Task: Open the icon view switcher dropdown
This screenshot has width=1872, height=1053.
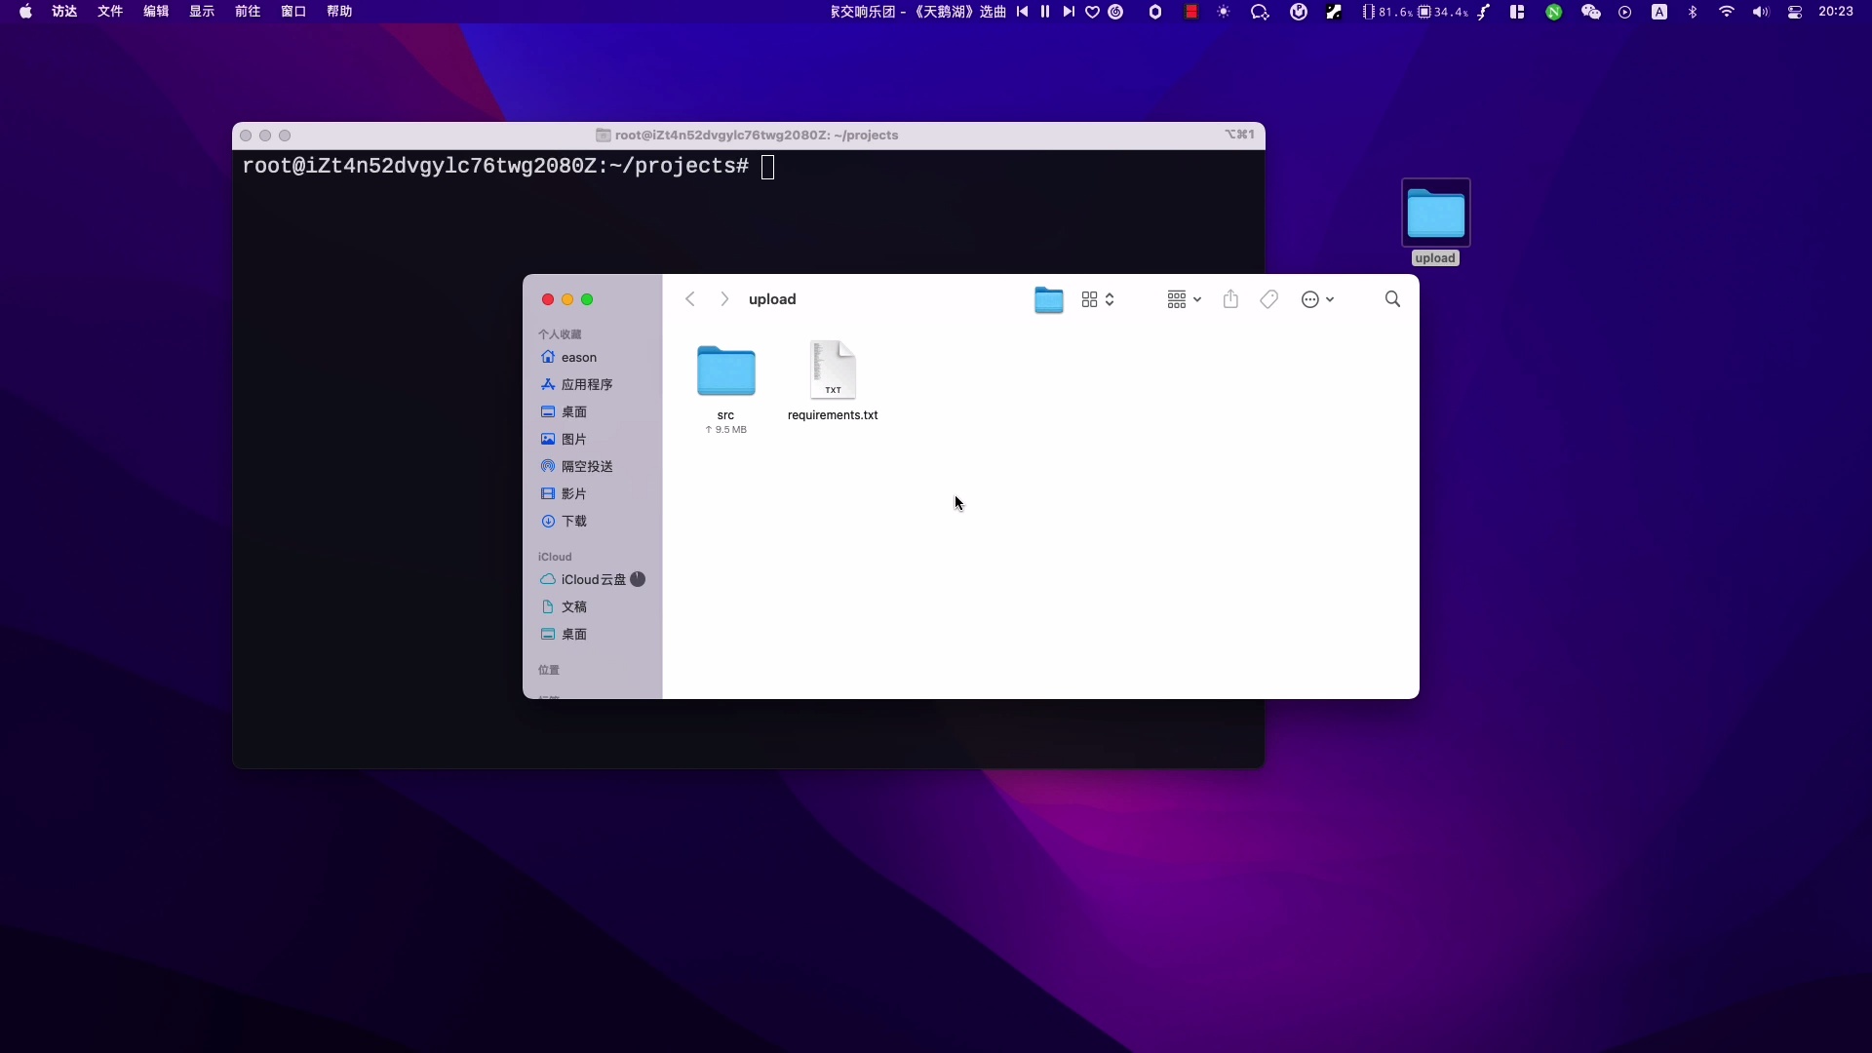Action: 1098,299
